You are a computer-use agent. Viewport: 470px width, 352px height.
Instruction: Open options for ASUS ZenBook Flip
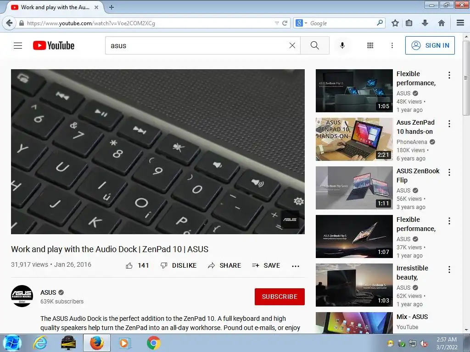point(449,172)
